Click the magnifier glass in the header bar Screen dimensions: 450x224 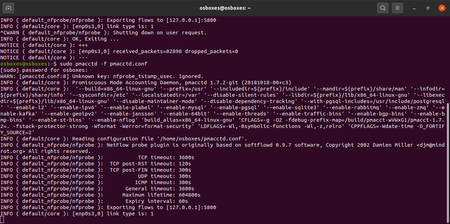pyautogui.click(x=383, y=7)
